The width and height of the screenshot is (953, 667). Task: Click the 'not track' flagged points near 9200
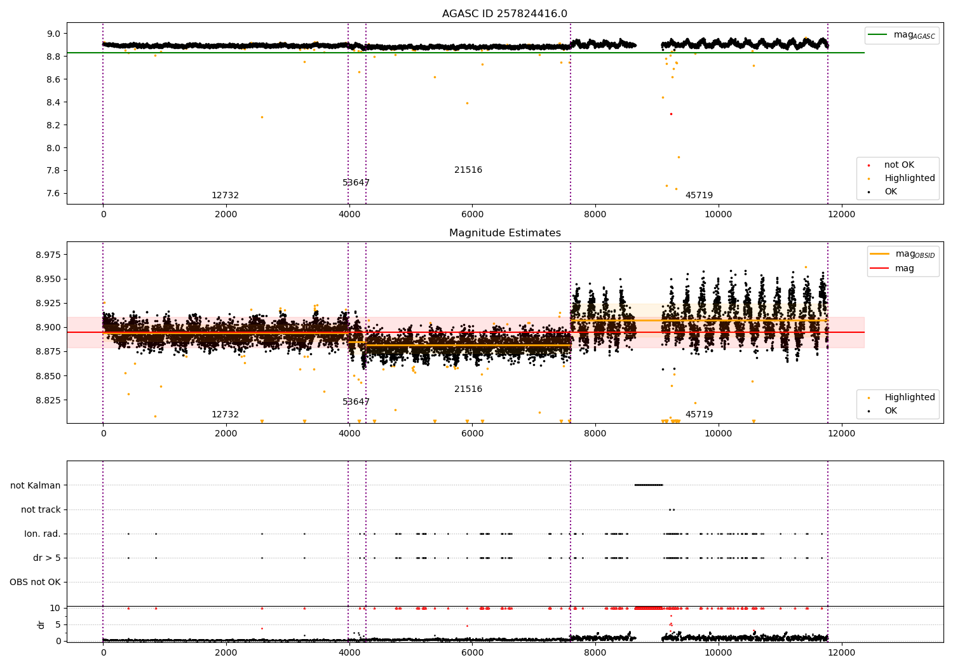click(x=672, y=509)
